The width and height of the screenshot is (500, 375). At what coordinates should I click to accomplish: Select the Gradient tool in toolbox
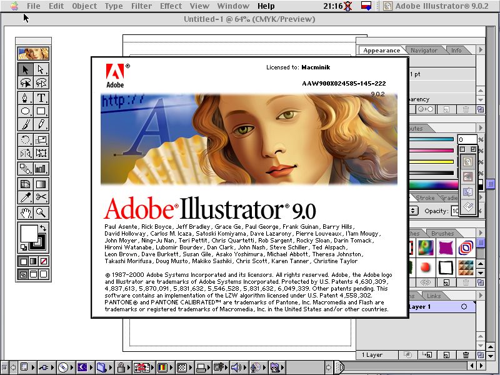click(x=41, y=184)
